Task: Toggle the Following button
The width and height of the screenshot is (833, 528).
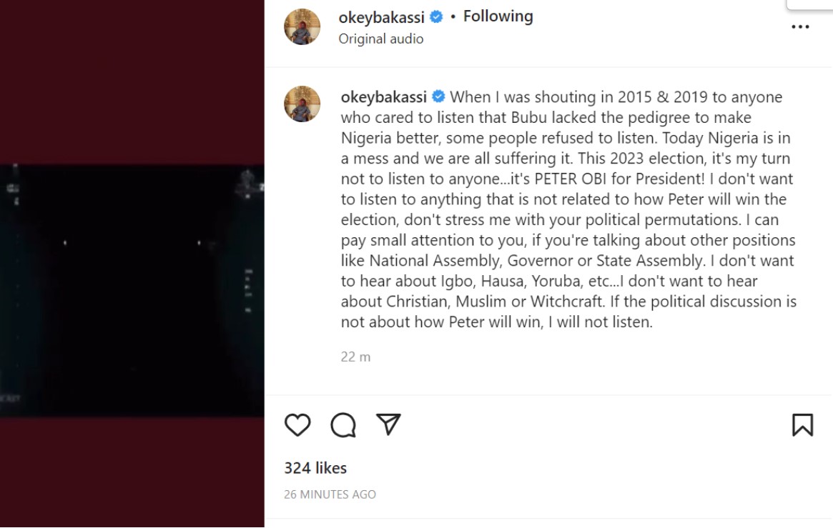Action: point(498,16)
